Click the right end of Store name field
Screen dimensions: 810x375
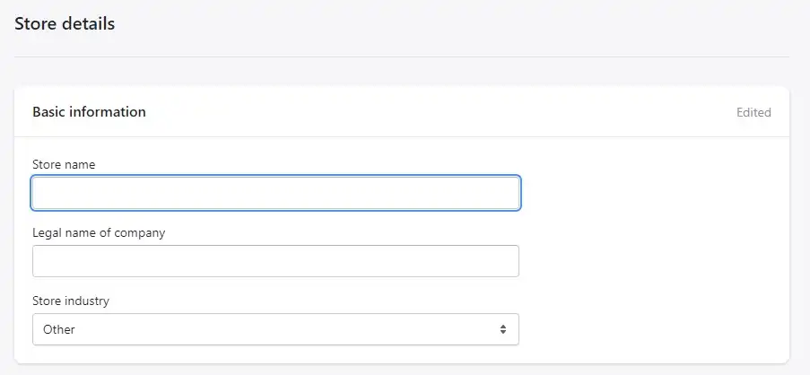point(511,193)
